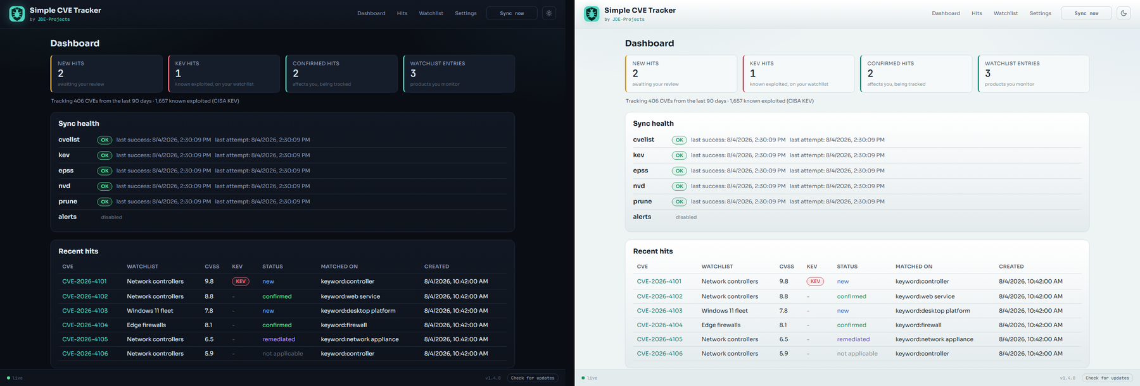This screenshot has width=1140, height=386.
Task: Open CVE-2026-4102 link in dark window
Action: coord(85,296)
